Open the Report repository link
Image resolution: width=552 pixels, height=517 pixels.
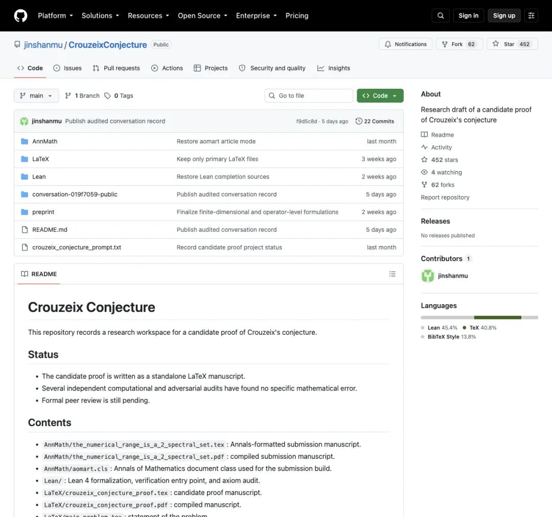[445, 197]
